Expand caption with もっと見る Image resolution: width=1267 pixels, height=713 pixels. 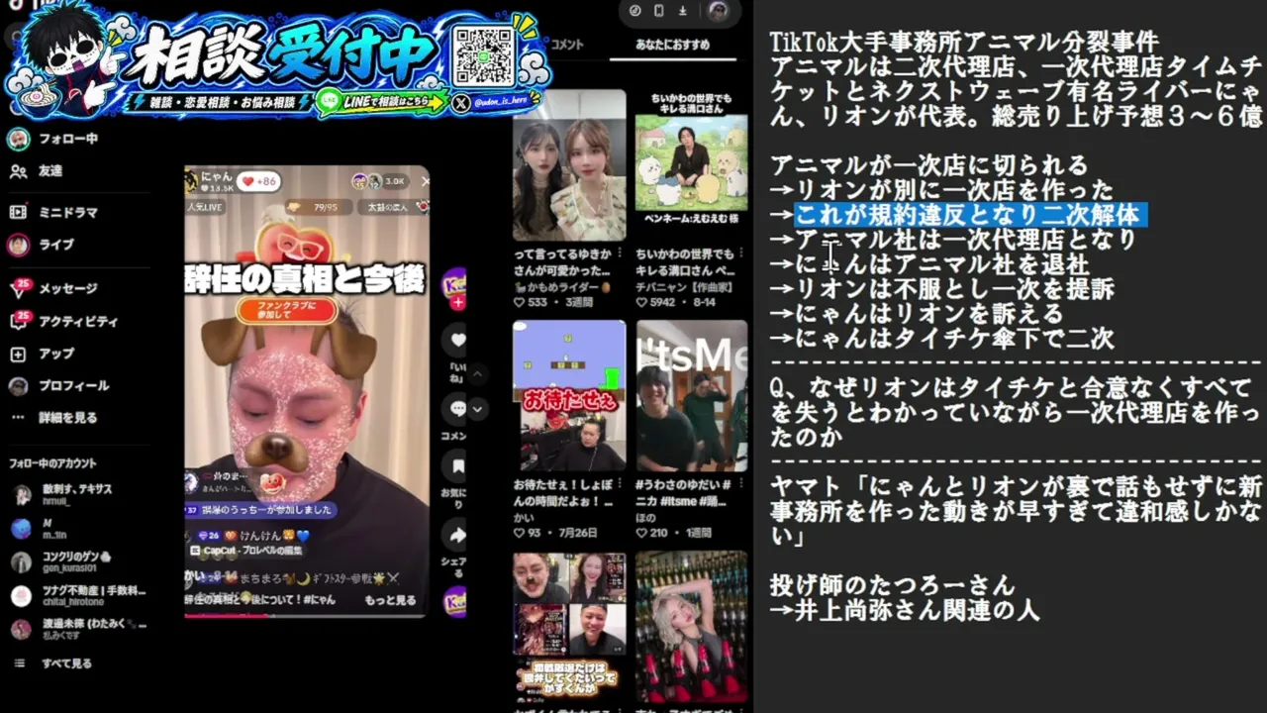point(391,600)
